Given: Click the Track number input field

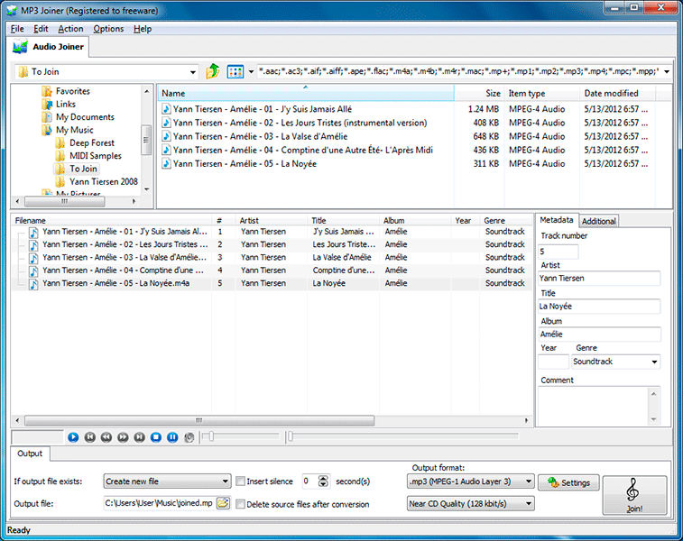Looking at the screenshot, I should point(558,252).
